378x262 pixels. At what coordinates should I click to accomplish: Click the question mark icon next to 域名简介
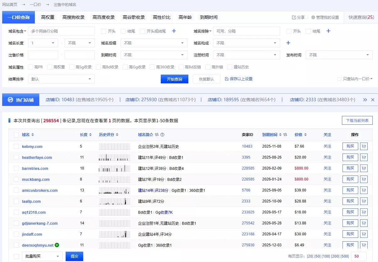coord(162,135)
